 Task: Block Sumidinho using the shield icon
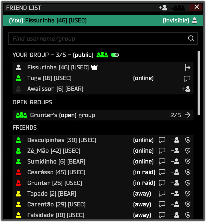click(x=188, y=162)
